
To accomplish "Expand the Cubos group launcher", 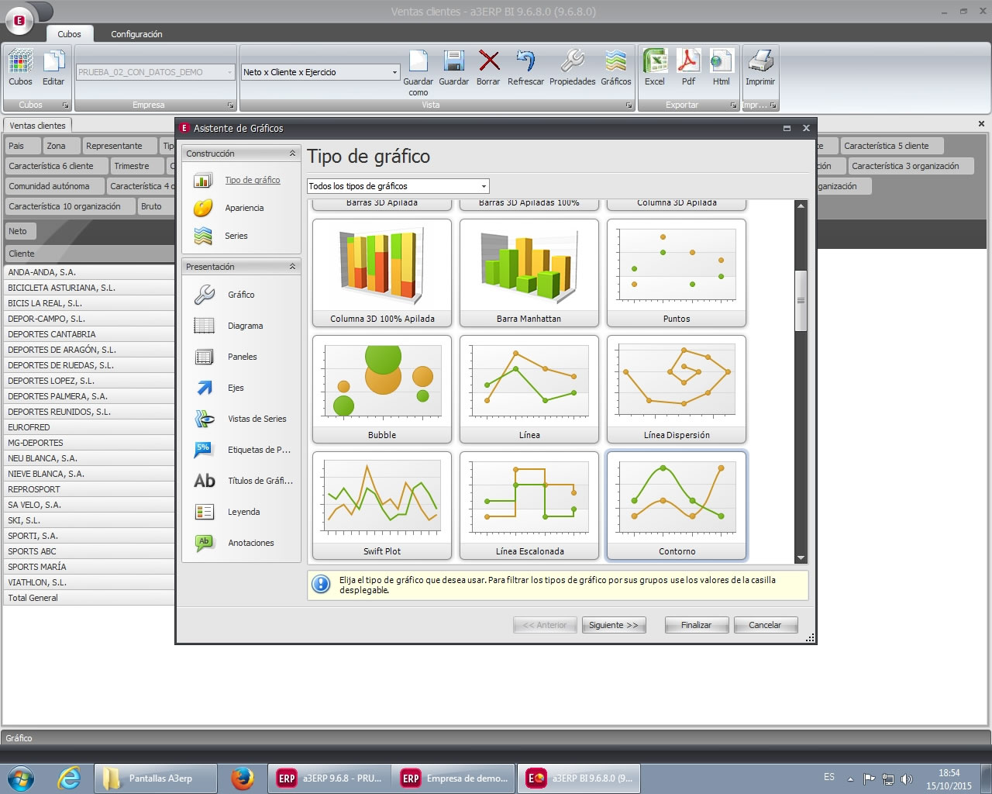I will (x=65, y=105).
